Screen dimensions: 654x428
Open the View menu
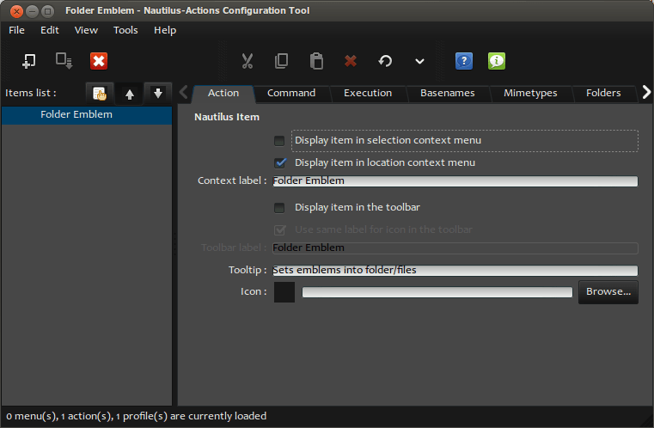tap(86, 30)
